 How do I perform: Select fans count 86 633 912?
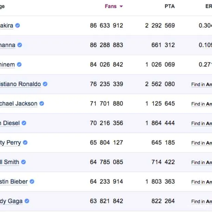click(x=107, y=26)
